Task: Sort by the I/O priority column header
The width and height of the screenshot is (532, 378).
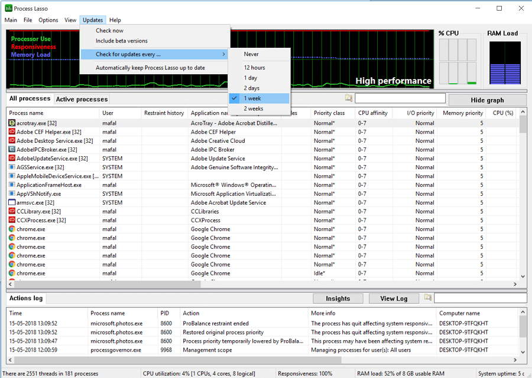Action: 414,113
